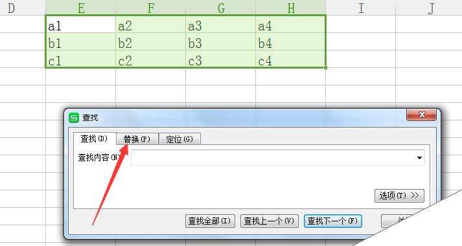This screenshot has width=462, height=246.
Task: Select cell containing a3
Action: (221, 24)
